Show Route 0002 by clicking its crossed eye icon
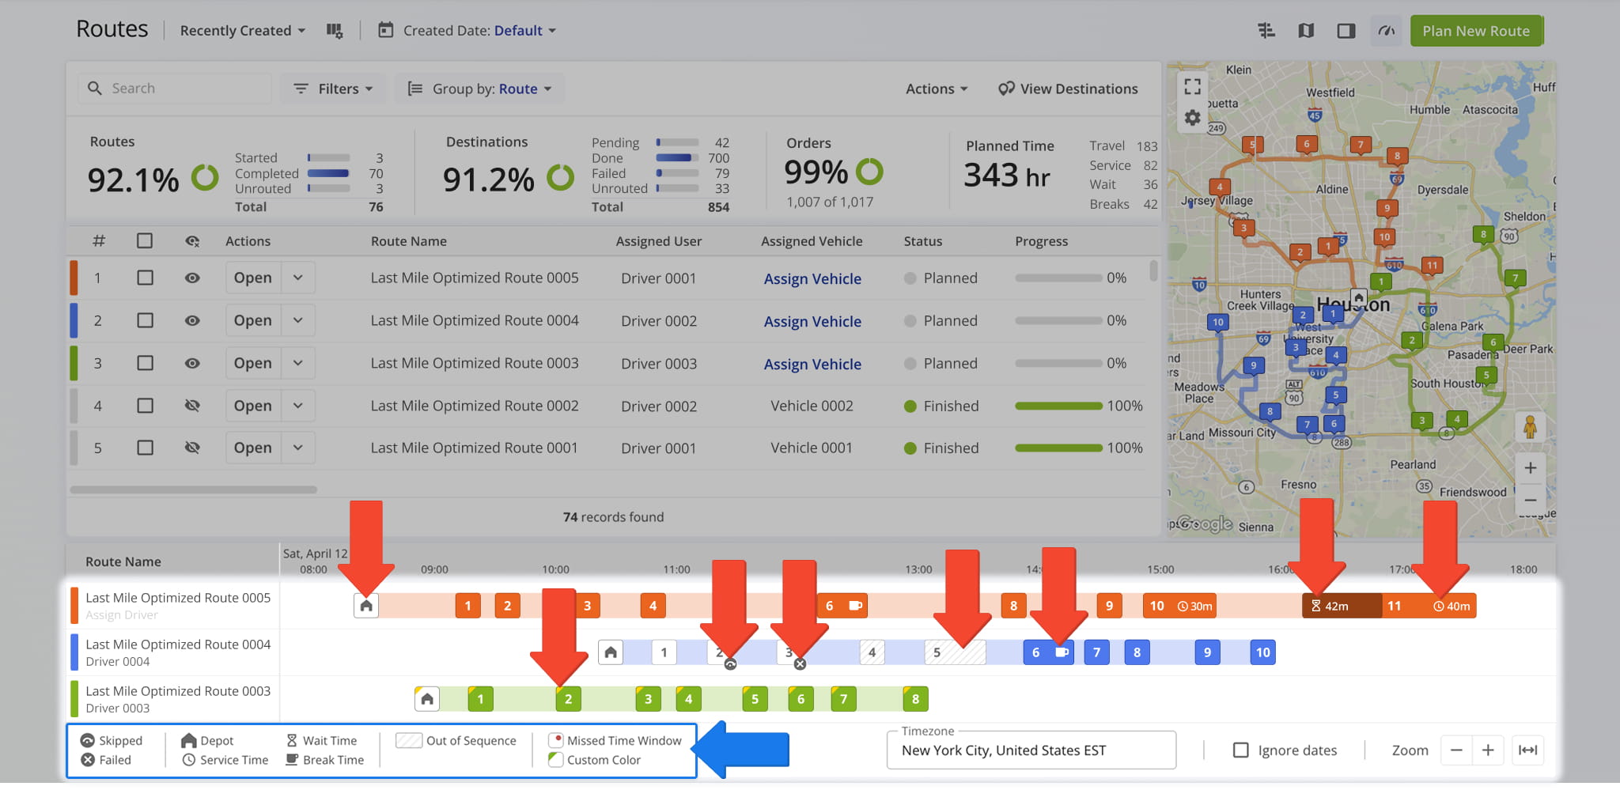The image size is (1620, 790). point(193,406)
